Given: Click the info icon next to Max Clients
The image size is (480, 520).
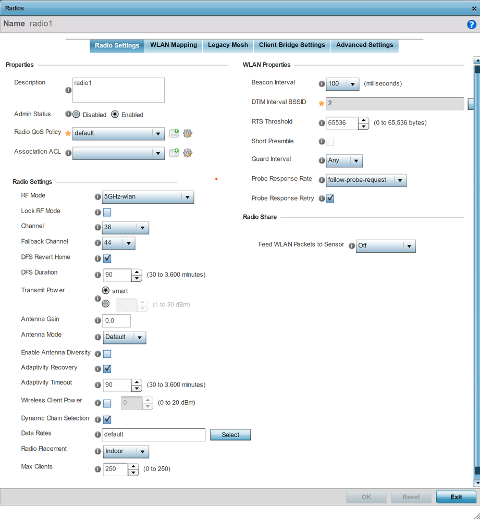Looking at the screenshot, I should (x=97, y=469).
